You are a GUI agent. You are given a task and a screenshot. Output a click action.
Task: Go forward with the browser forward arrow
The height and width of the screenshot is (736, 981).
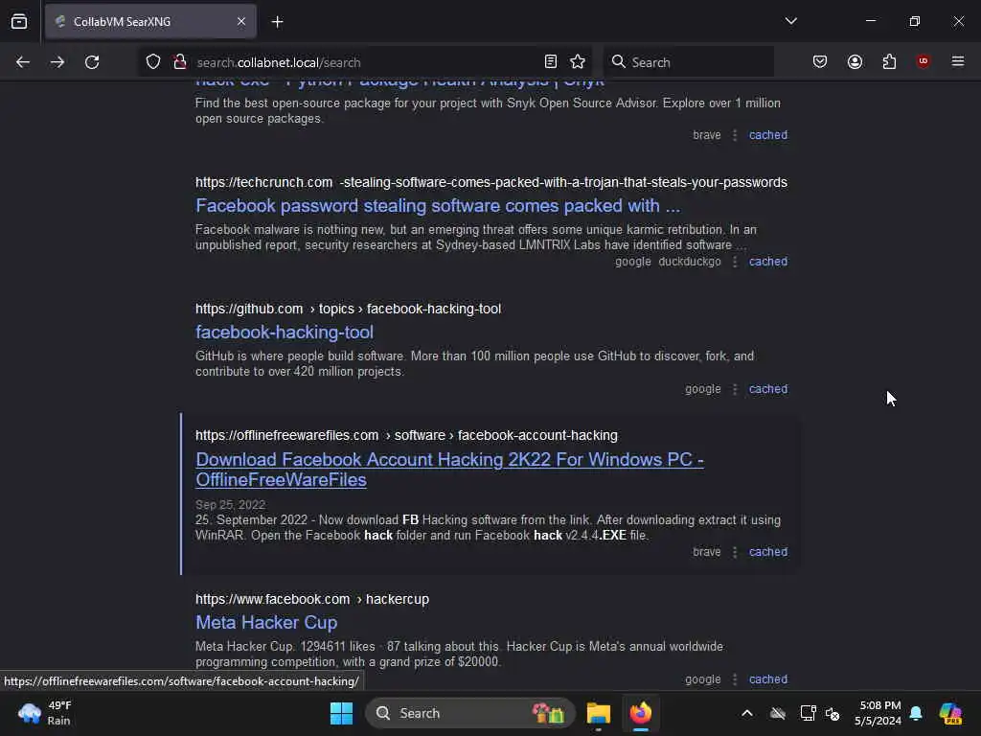[x=57, y=62]
